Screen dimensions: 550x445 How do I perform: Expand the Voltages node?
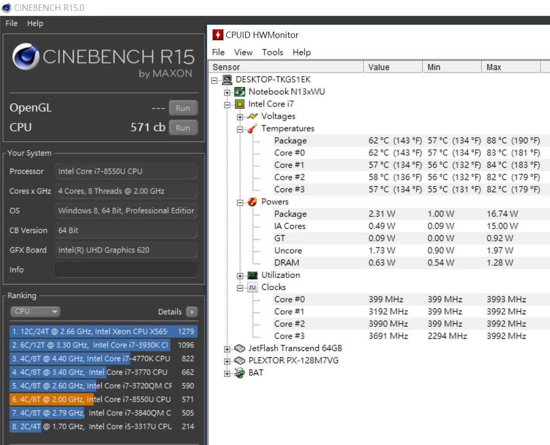[240, 117]
